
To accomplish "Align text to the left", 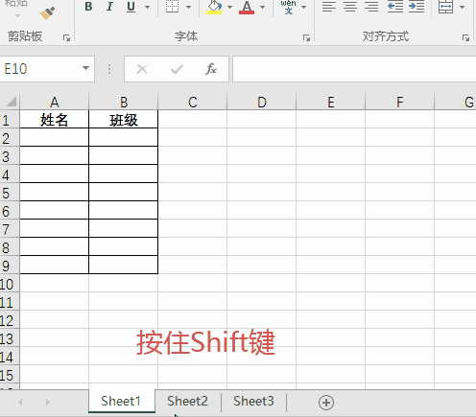I will [329, 7].
